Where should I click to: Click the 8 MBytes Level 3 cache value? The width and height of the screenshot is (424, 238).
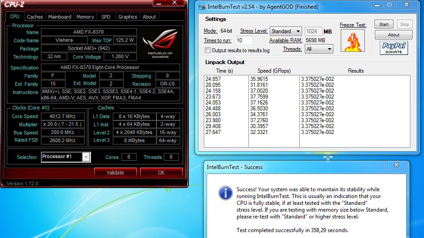click(x=134, y=141)
